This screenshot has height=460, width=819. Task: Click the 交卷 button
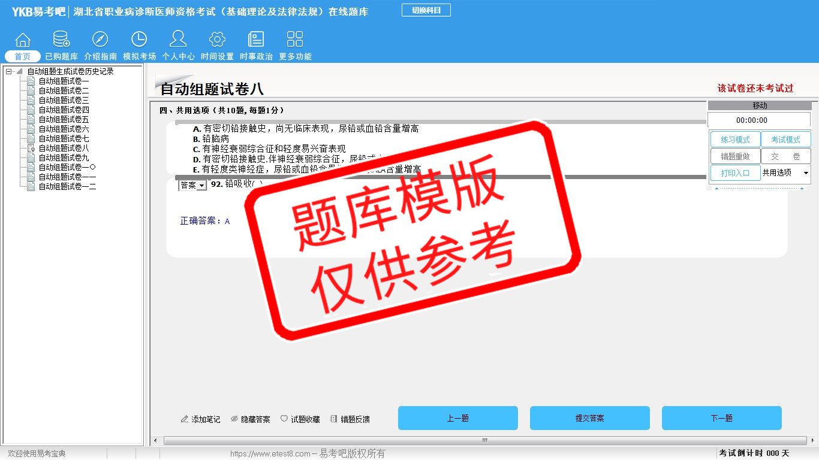pyautogui.click(x=785, y=156)
